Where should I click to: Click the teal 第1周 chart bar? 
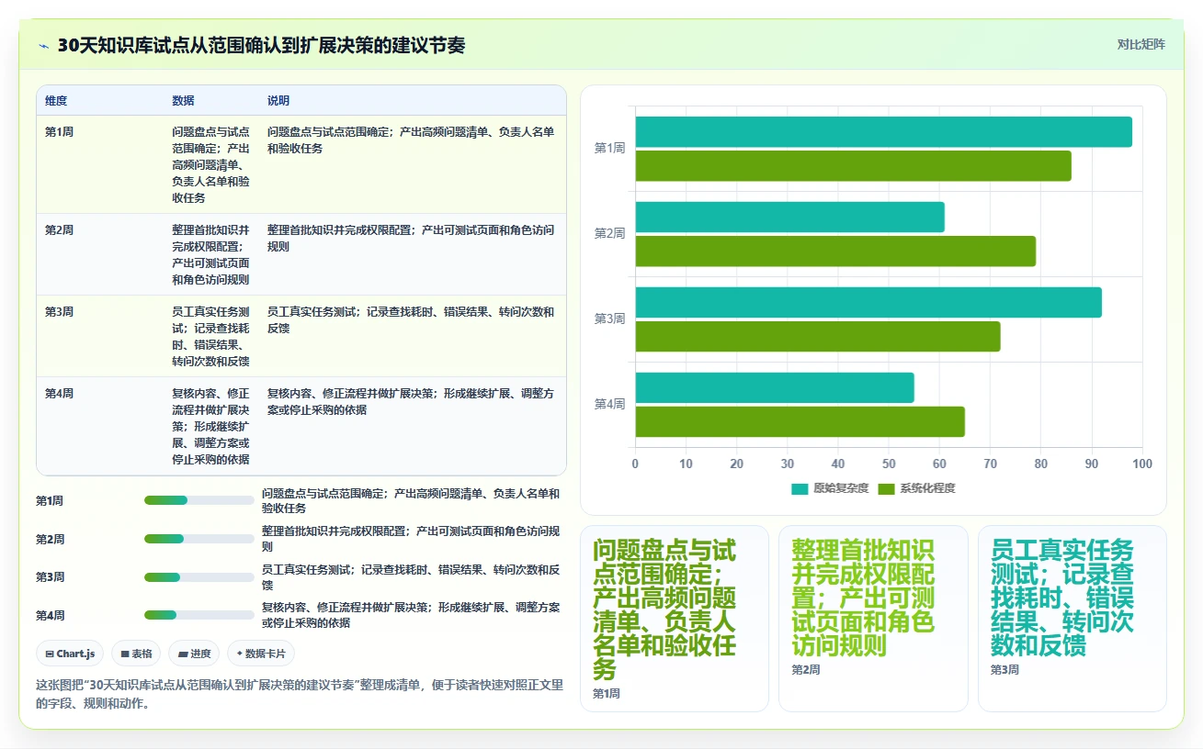point(883,132)
